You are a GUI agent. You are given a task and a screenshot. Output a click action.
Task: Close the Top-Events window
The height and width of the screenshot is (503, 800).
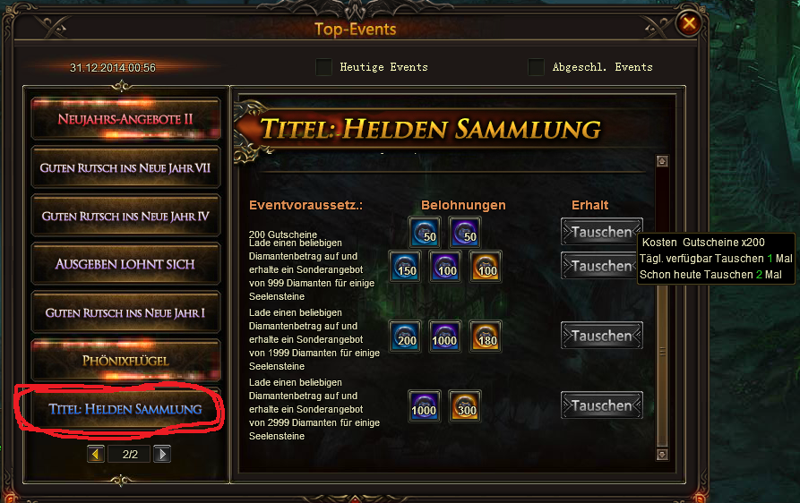[x=689, y=23]
